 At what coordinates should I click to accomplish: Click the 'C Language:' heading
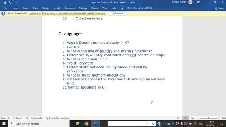(70, 34)
